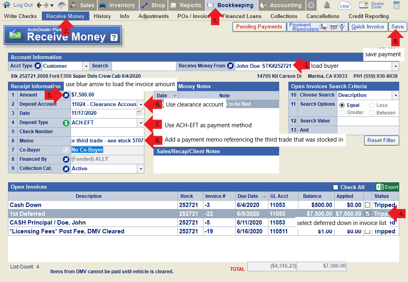Viewport: 408px width, 282px height.
Task: Export open invoices to Excel
Action: tap(387, 187)
